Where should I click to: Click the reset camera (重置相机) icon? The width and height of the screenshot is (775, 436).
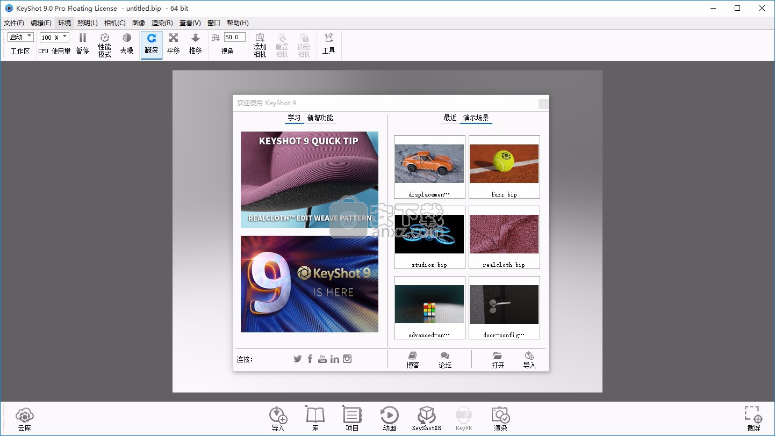[x=282, y=38]
